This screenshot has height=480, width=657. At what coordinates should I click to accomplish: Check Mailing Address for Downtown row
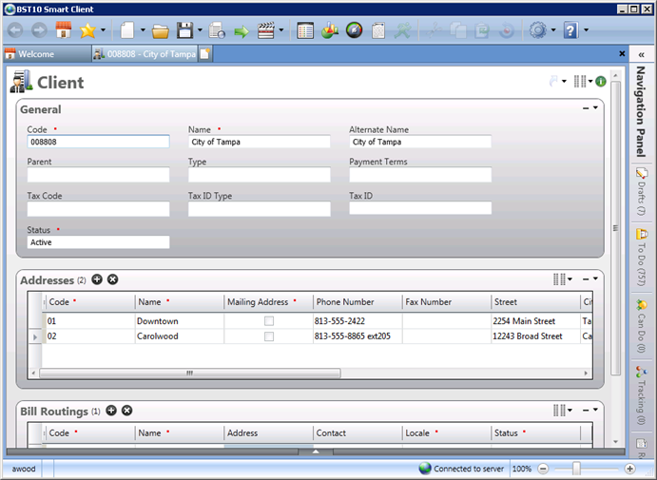pyautogui.click(x=269, y=321)
